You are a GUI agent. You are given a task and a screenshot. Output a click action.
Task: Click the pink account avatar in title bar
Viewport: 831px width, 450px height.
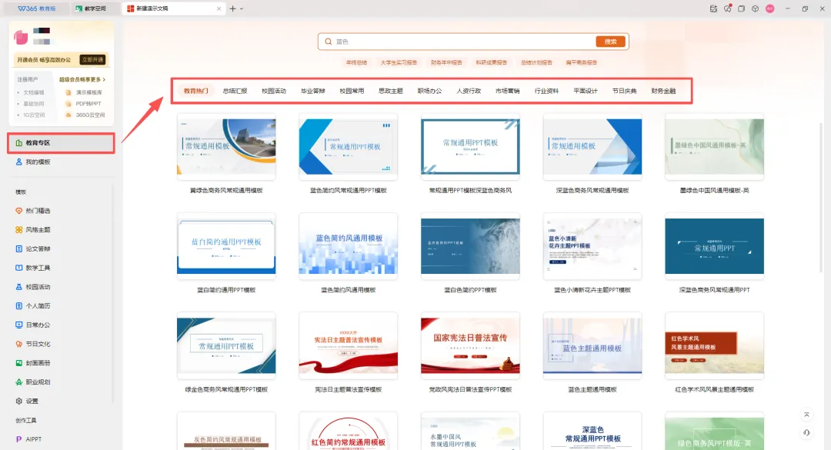coord(770,8)
